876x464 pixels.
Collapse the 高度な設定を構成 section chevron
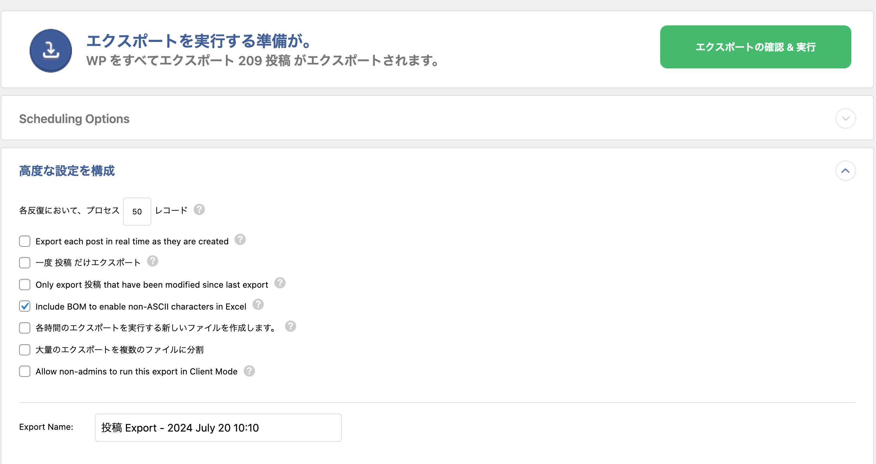point(845,171)
